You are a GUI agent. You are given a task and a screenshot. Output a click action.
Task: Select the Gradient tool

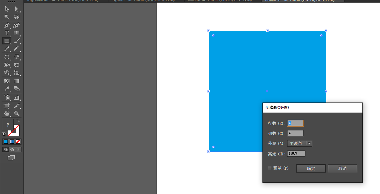point(17,81)
